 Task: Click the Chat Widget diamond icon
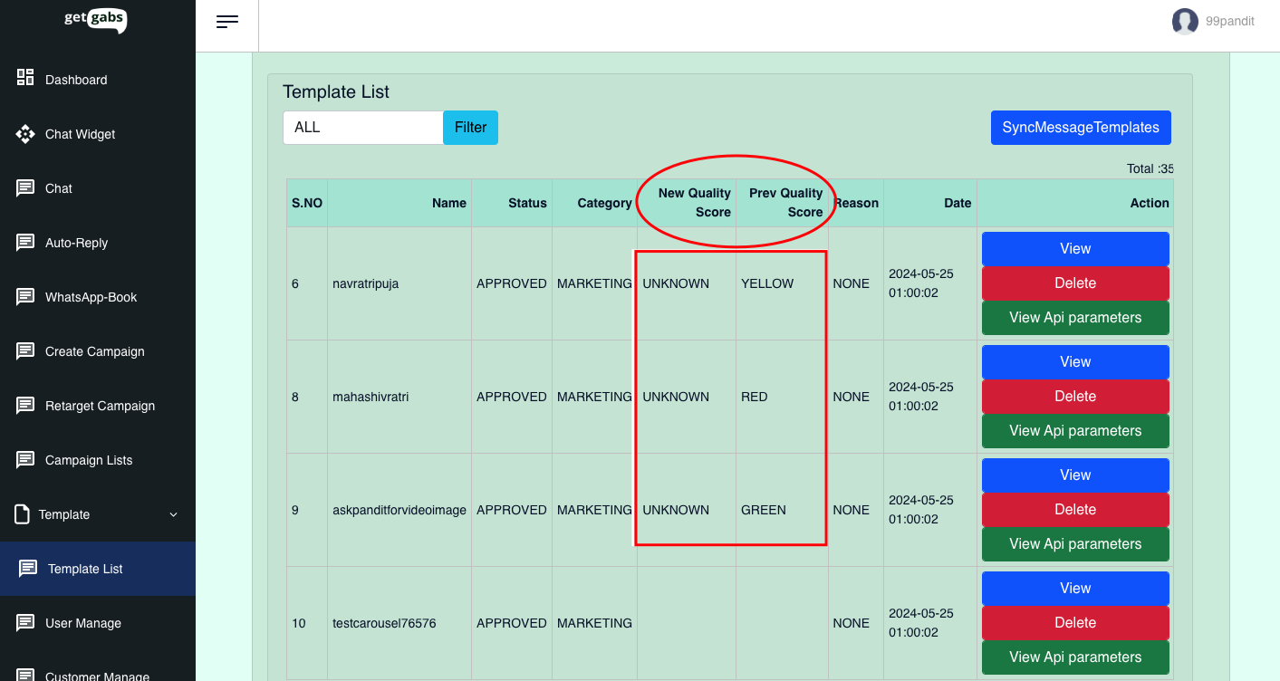click(x=25, y=134)
